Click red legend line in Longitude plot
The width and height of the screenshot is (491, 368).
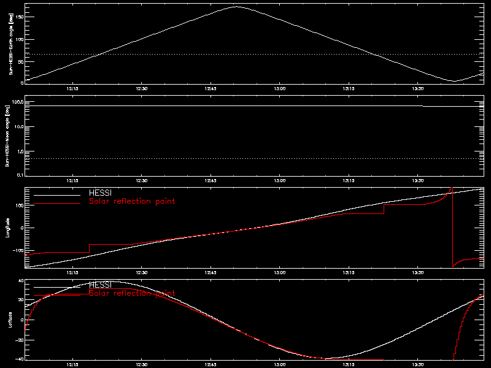click(x=57, y=204)
